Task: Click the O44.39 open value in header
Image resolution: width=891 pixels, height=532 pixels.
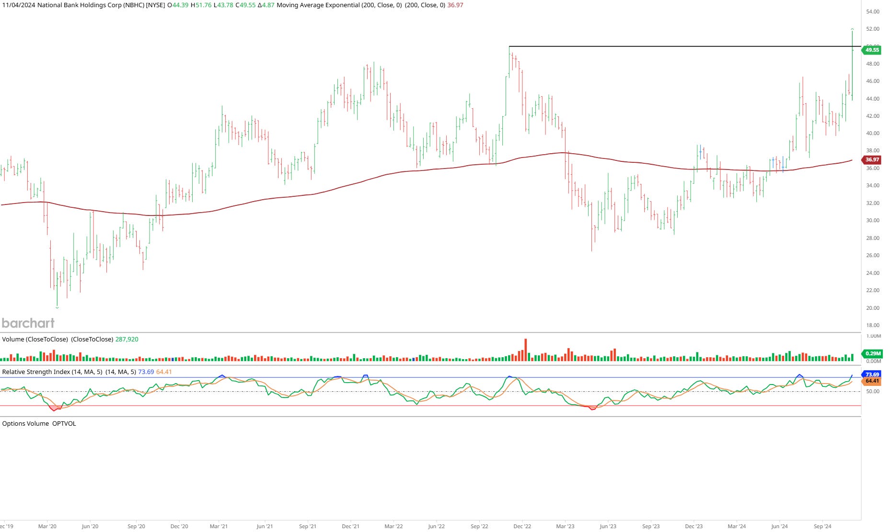Action: (x=177, y=5)
